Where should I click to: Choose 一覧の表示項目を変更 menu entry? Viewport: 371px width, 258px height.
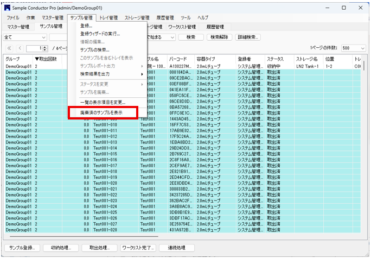pos(103,102)
